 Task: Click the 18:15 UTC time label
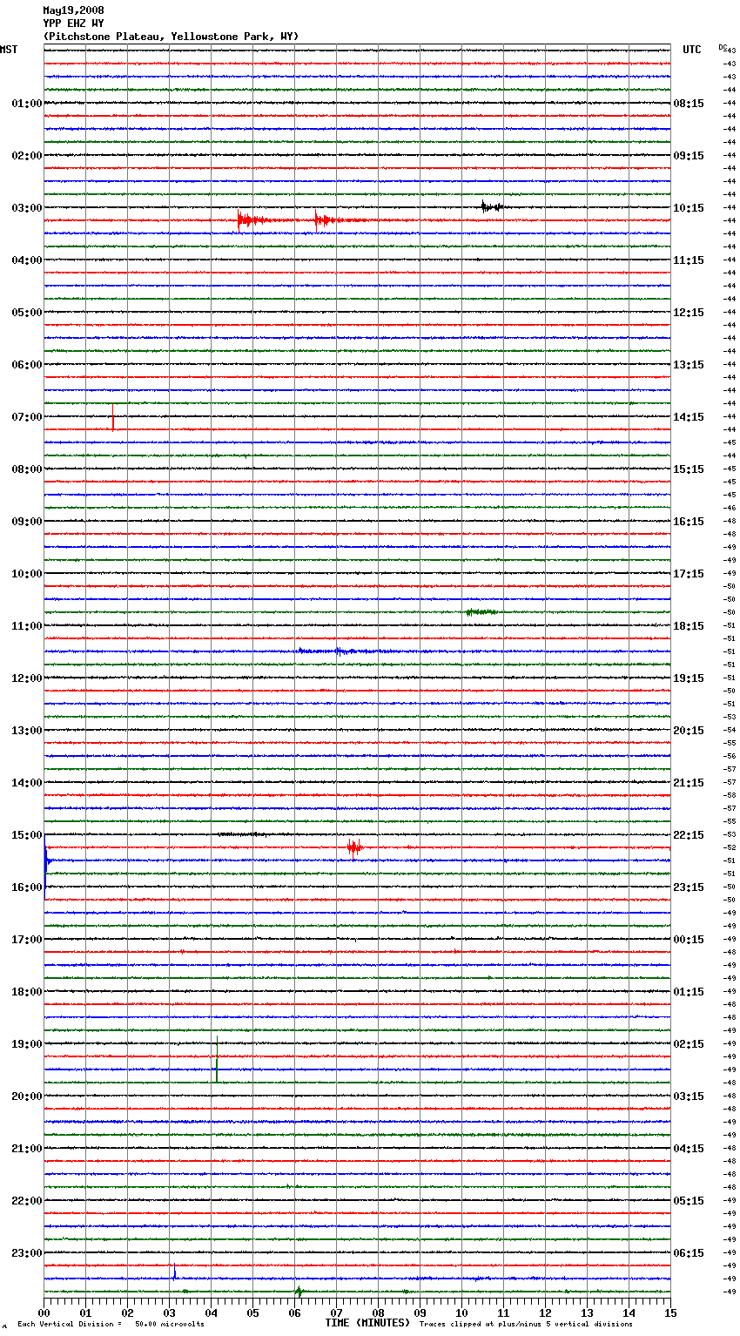click(689, 626)
